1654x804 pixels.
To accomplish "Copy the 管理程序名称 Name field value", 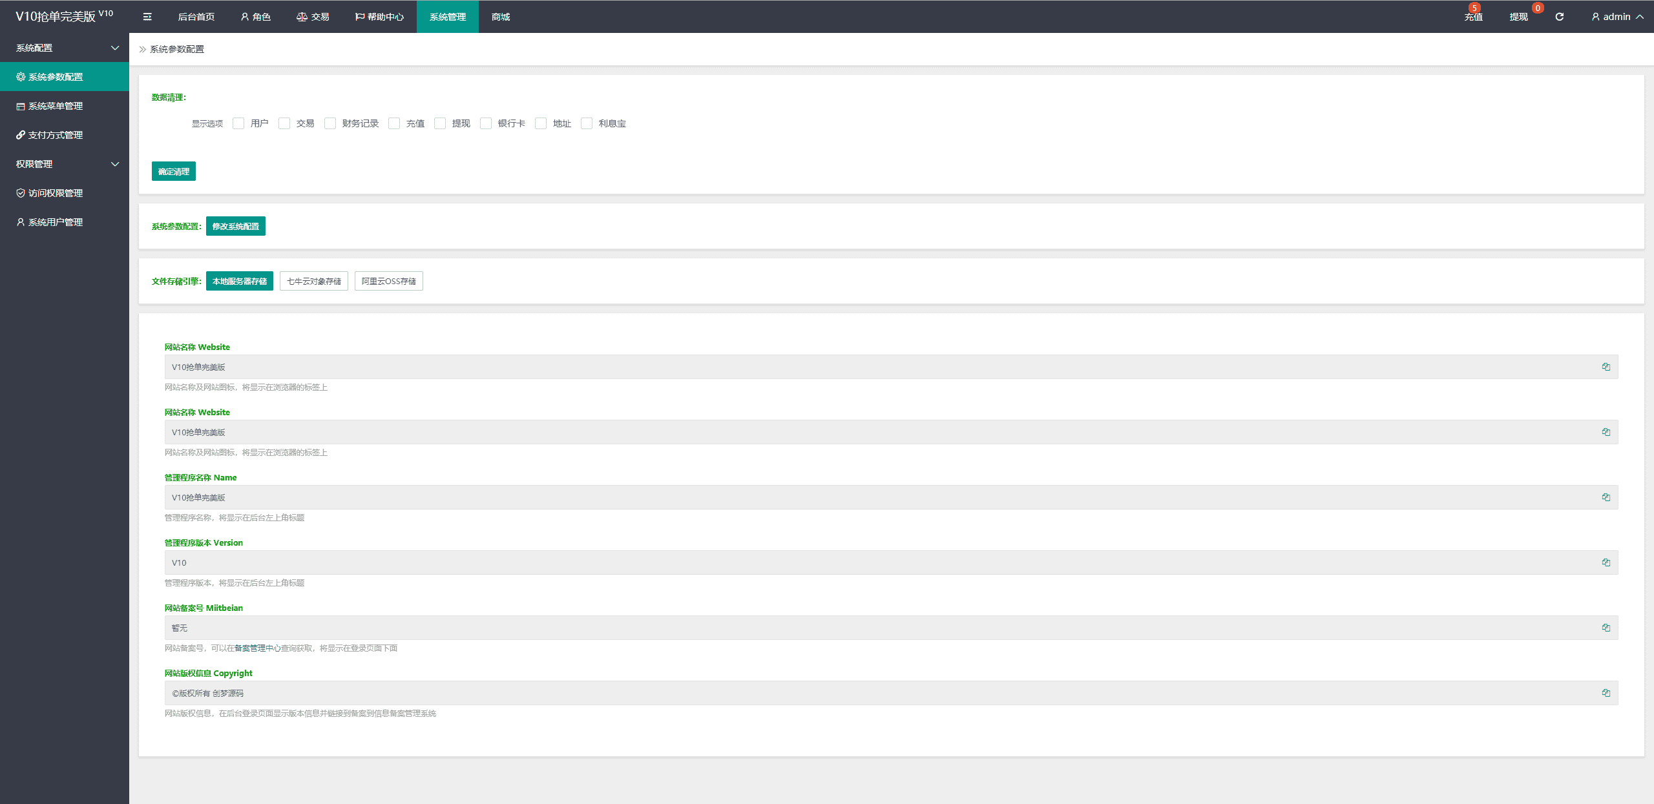I will [x=1606, y=497].
